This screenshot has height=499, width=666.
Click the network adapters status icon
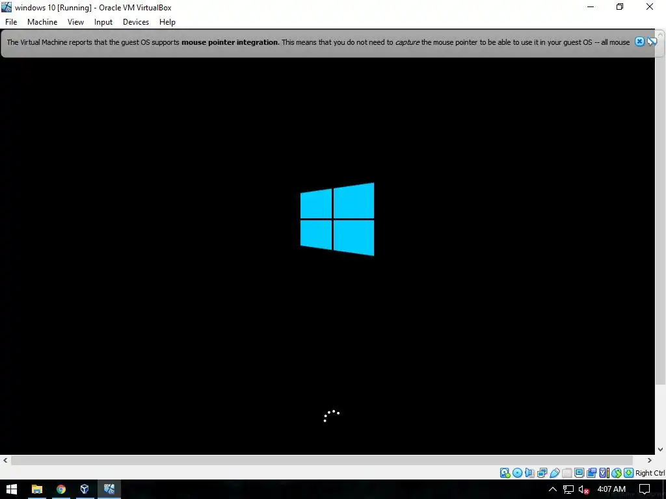(542, 473)
